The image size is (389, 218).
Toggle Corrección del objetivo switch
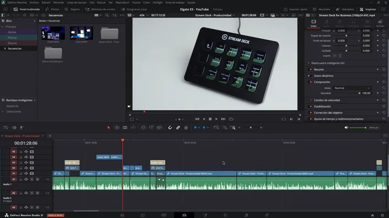pos(310,113)
